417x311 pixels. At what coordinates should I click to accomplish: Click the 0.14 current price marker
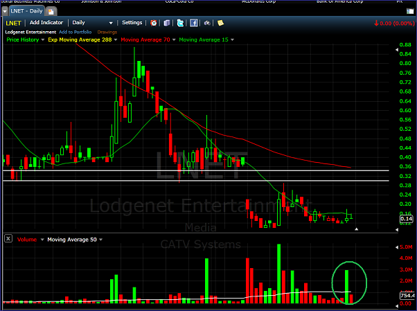(x=406, y=219)
